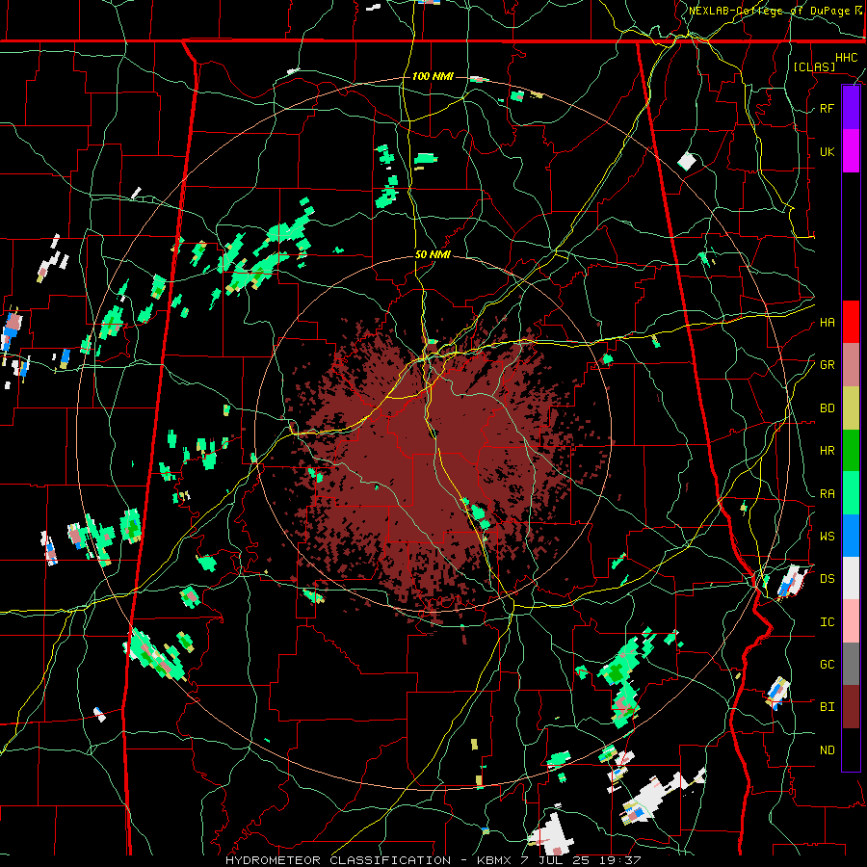Click the IC legend label

[827, 622]
